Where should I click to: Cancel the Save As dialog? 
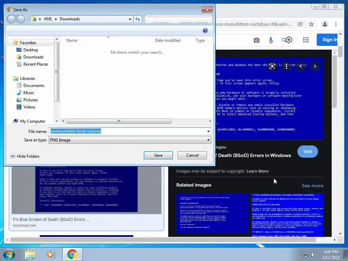[192, 155]
